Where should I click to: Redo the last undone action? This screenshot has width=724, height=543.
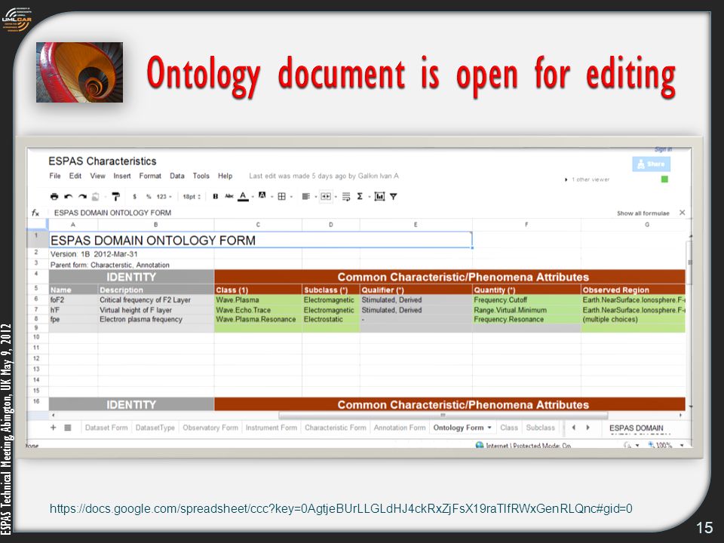[83, 197]
